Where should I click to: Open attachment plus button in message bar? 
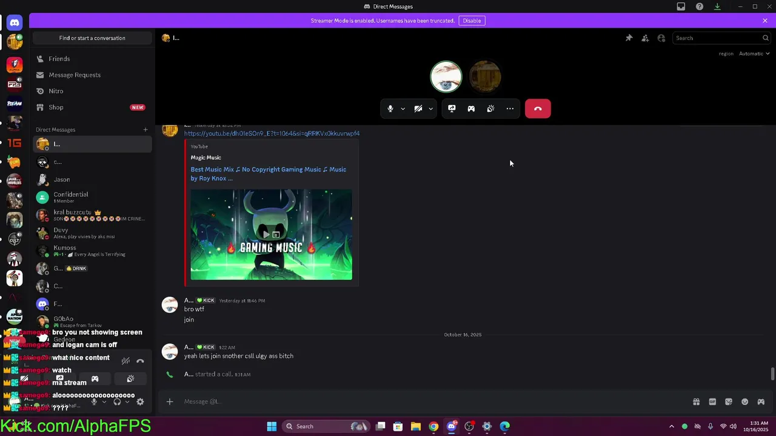[170, 401]
